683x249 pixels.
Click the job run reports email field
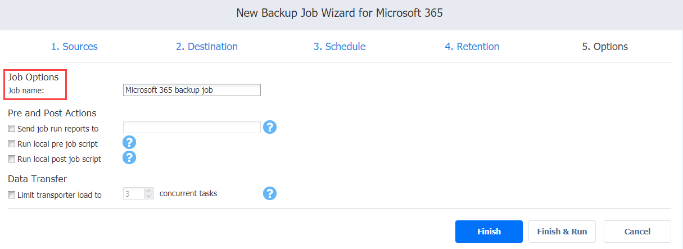[x=192, y=127]
